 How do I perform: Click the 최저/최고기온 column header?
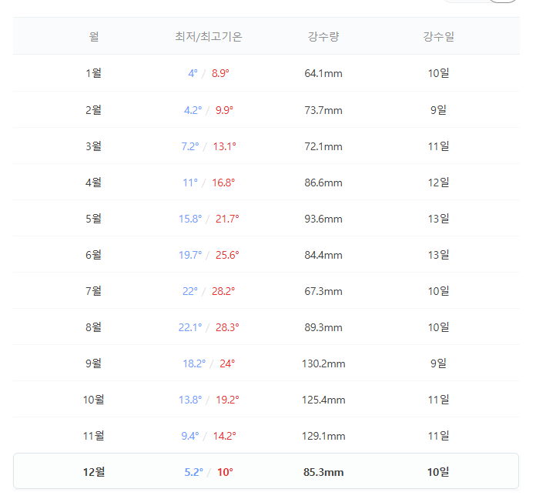click(x=209, y=36)
